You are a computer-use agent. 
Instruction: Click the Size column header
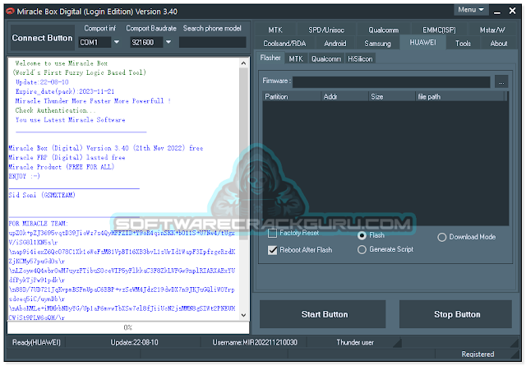tap(392, 97)
